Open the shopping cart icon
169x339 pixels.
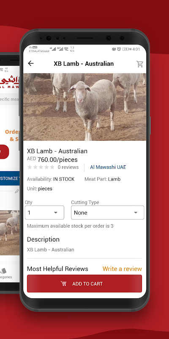point(140,64)
